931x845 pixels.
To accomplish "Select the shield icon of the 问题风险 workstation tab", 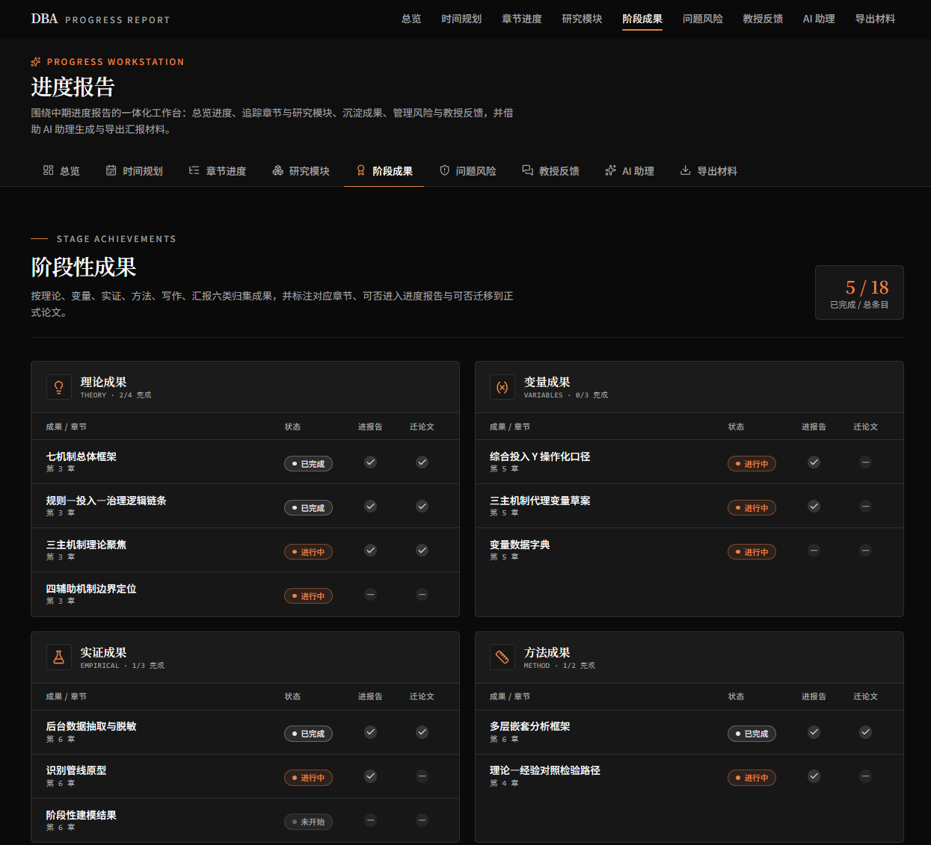I will pos(445,170).
